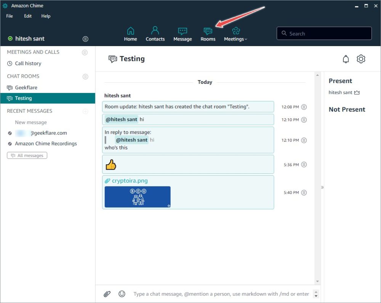The image size is (381, 303).
Task: Open options for the 5:40 PM message
Action: [304, 193]
